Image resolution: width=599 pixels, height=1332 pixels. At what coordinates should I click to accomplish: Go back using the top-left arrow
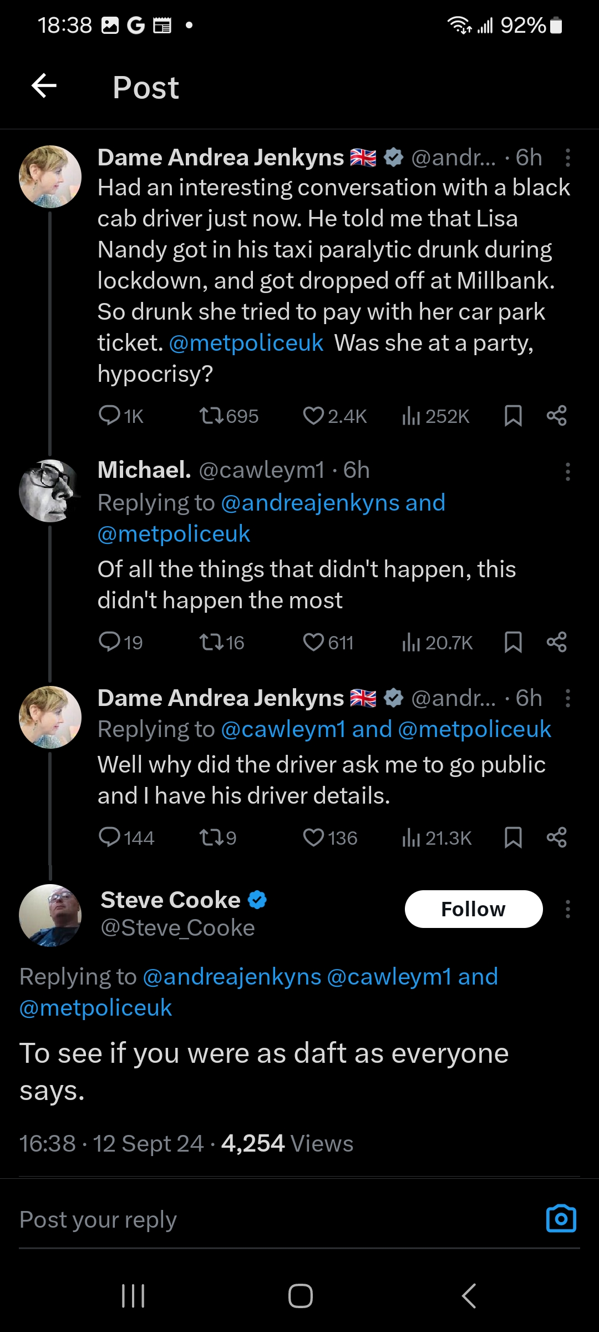(44, 86)
